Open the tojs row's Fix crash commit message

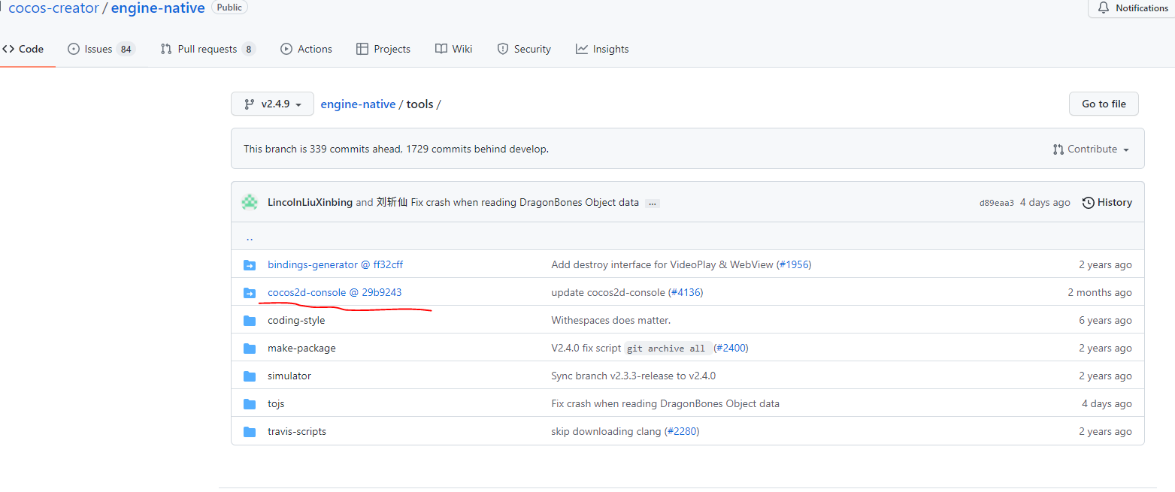click(x=665, y=403)
